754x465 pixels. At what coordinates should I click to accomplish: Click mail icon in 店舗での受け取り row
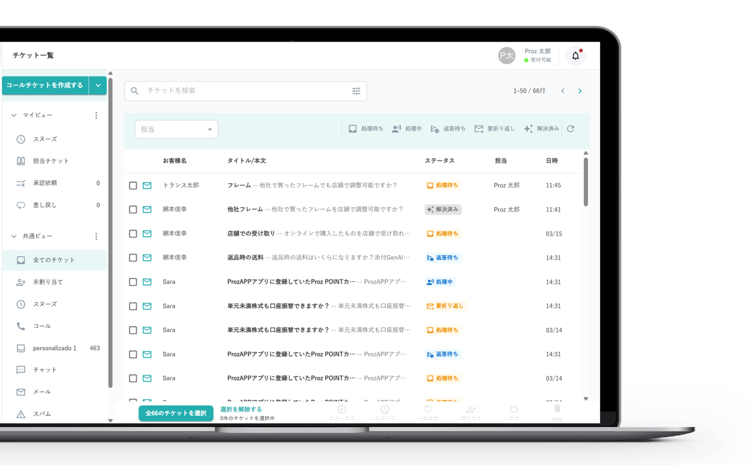tap(147, 234)
